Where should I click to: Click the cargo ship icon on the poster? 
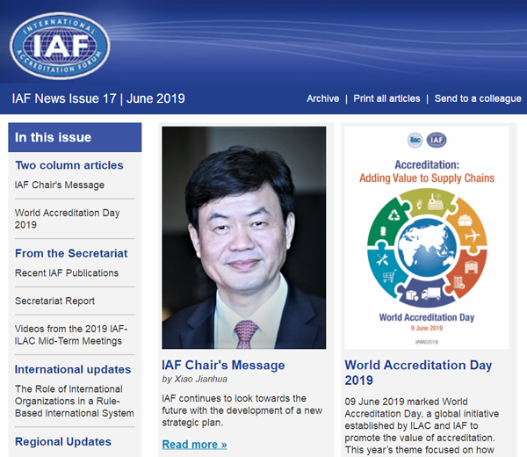pos(465,220)
